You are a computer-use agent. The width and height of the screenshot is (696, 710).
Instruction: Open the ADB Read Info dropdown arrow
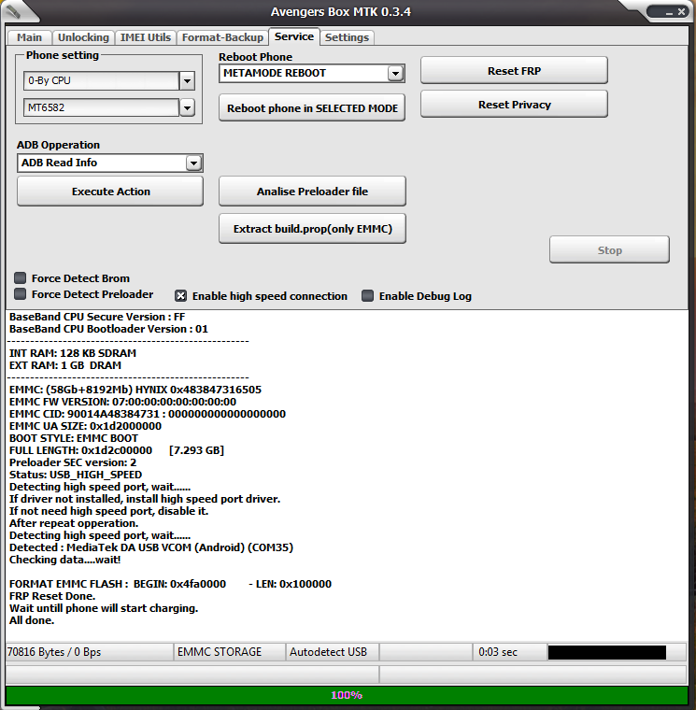click(193, 163)
